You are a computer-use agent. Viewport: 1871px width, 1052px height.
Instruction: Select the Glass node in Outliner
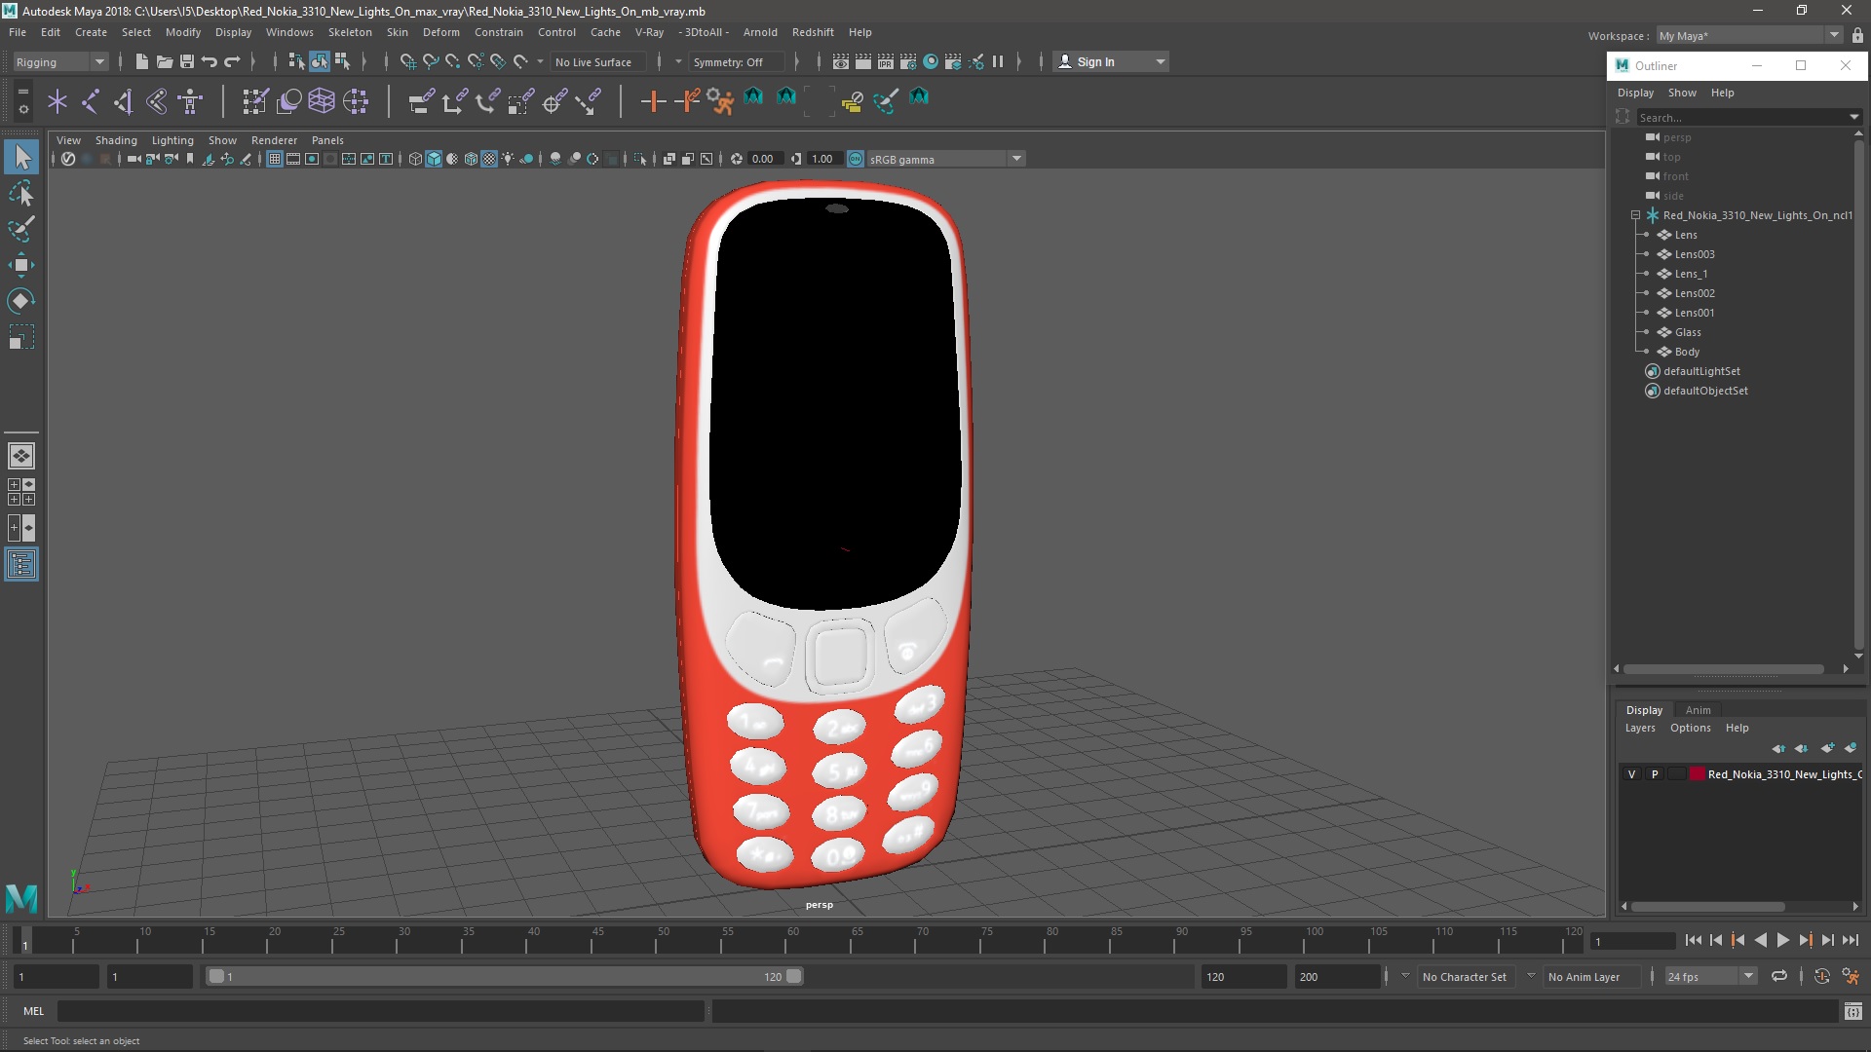(1688, 332)
